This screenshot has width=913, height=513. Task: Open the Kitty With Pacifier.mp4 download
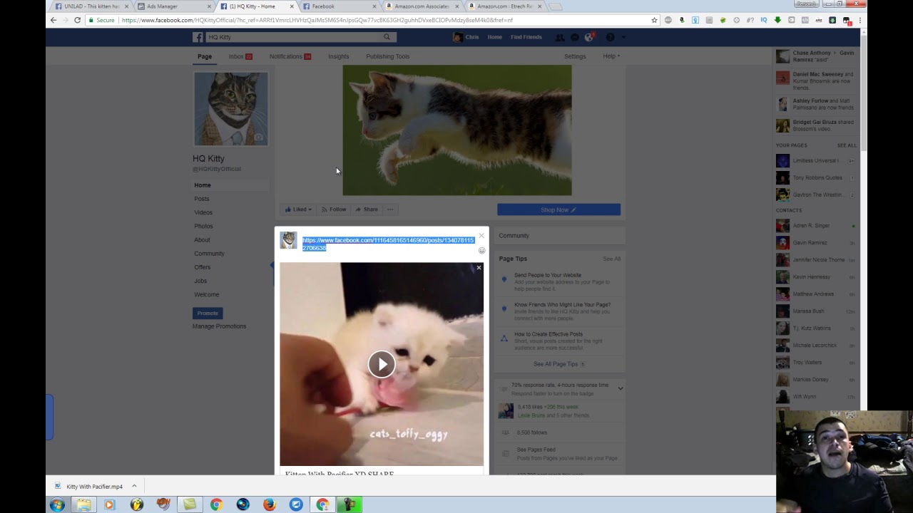[89, 487]
